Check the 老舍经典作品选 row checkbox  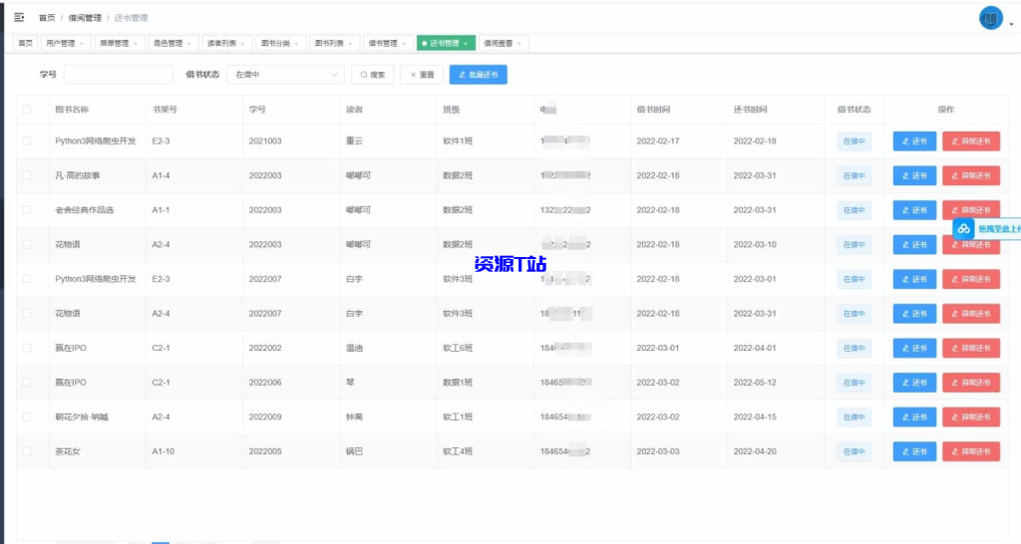(x=27, y=209)
